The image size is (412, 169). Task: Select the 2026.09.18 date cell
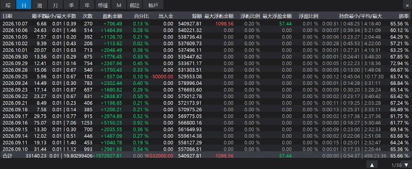tap(15, 110)
